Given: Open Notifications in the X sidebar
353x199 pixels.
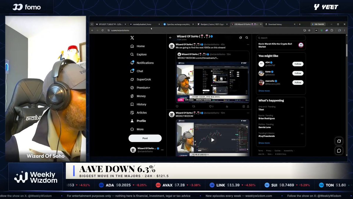Looking at the screenshot, I should tap(142, 63).
